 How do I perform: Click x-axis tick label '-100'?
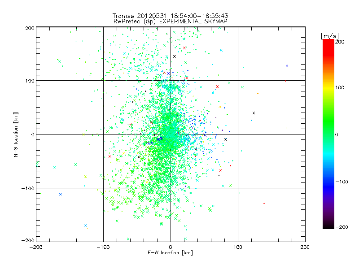103,247
